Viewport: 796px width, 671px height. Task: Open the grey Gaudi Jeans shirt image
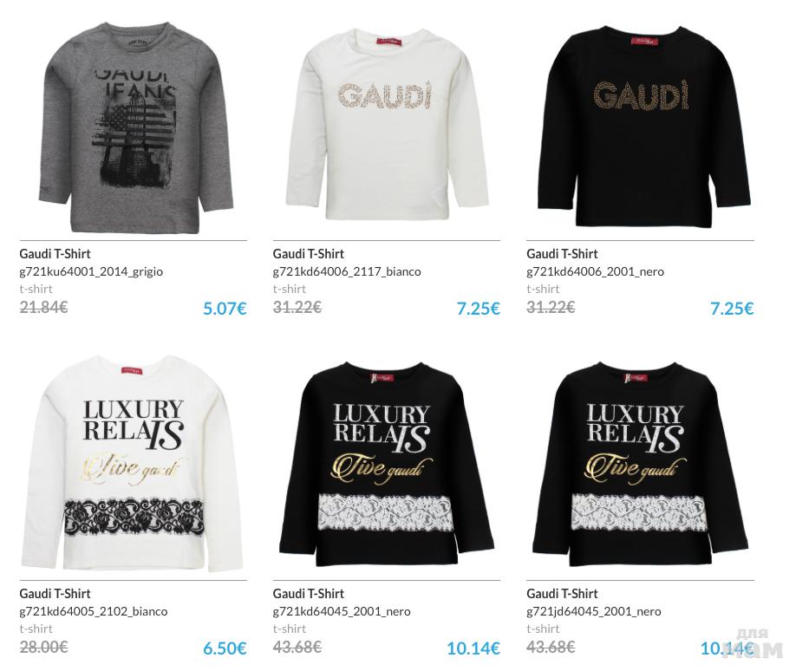point(135,127)
